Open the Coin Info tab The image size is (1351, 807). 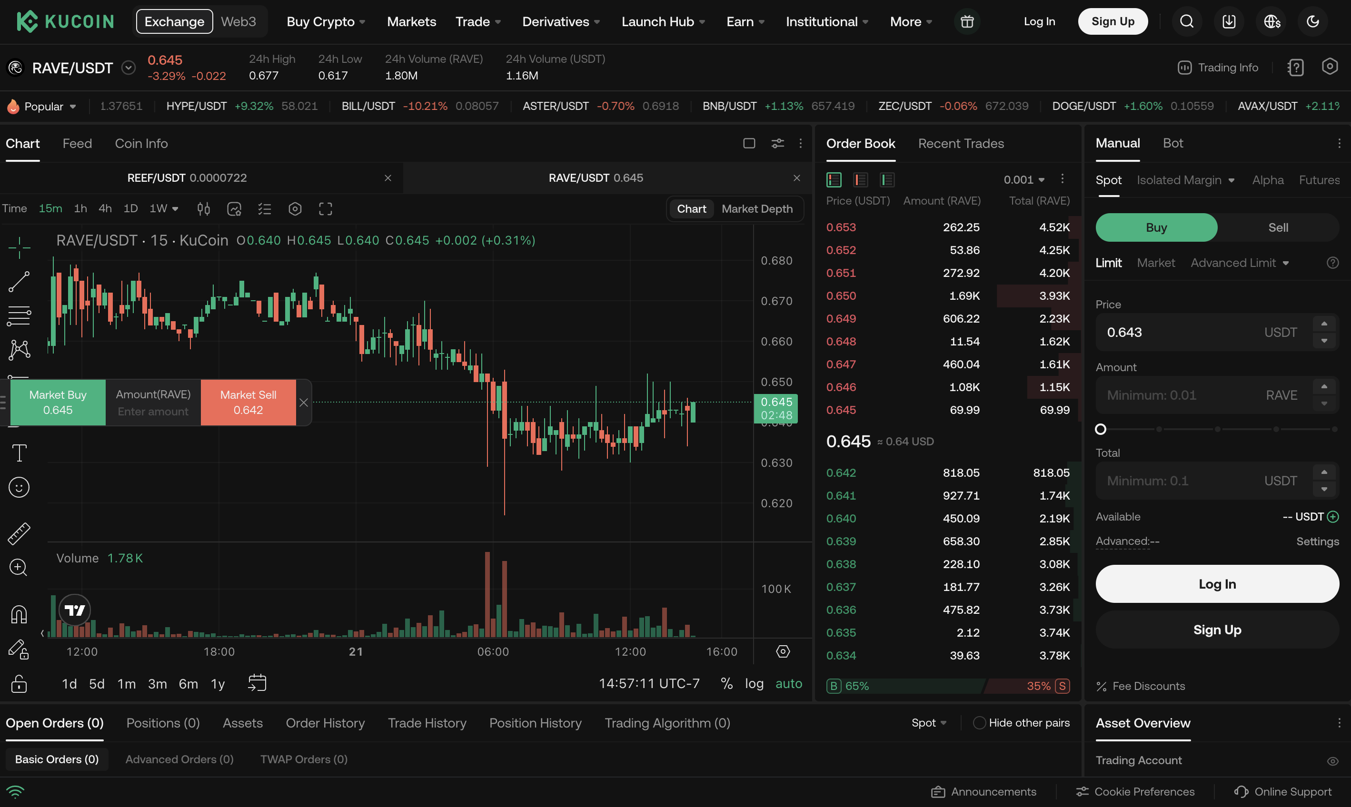click(x=141, y=144)
